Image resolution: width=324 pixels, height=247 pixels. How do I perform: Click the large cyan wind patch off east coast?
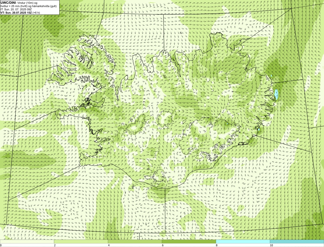tap(276, 94)
